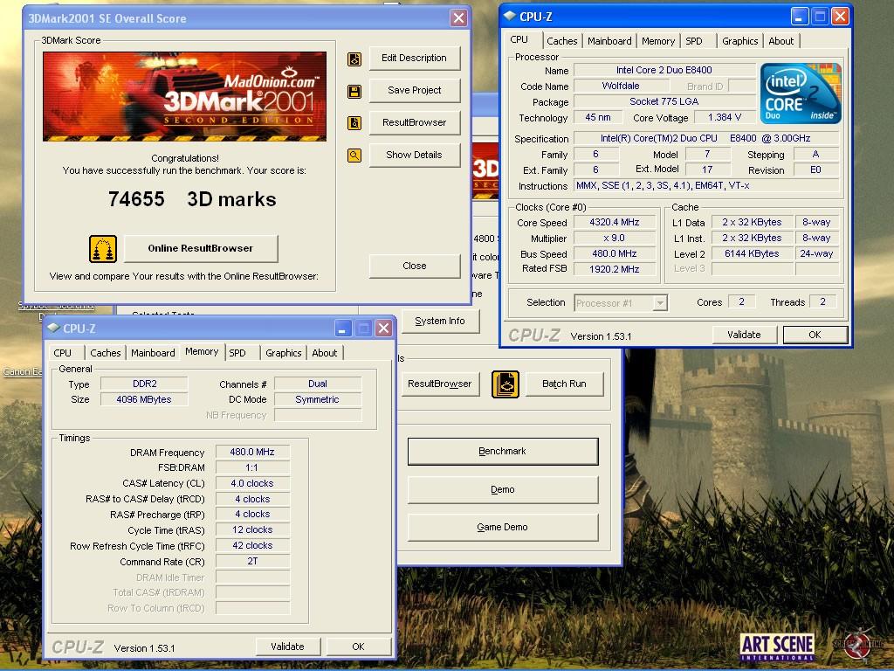Click the Batch Run button
The image size is (894, 671).
(x=564, y=384)
